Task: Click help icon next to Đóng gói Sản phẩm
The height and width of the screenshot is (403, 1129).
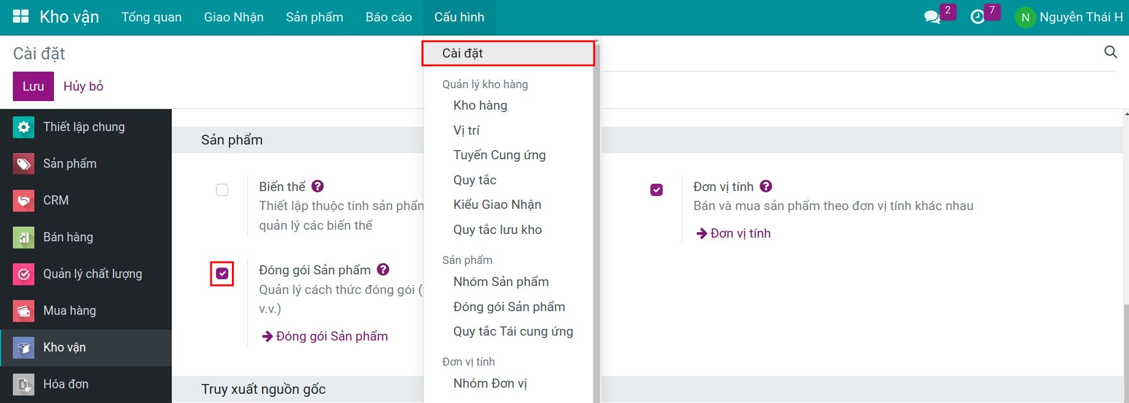Action: [x=383, y=269]
